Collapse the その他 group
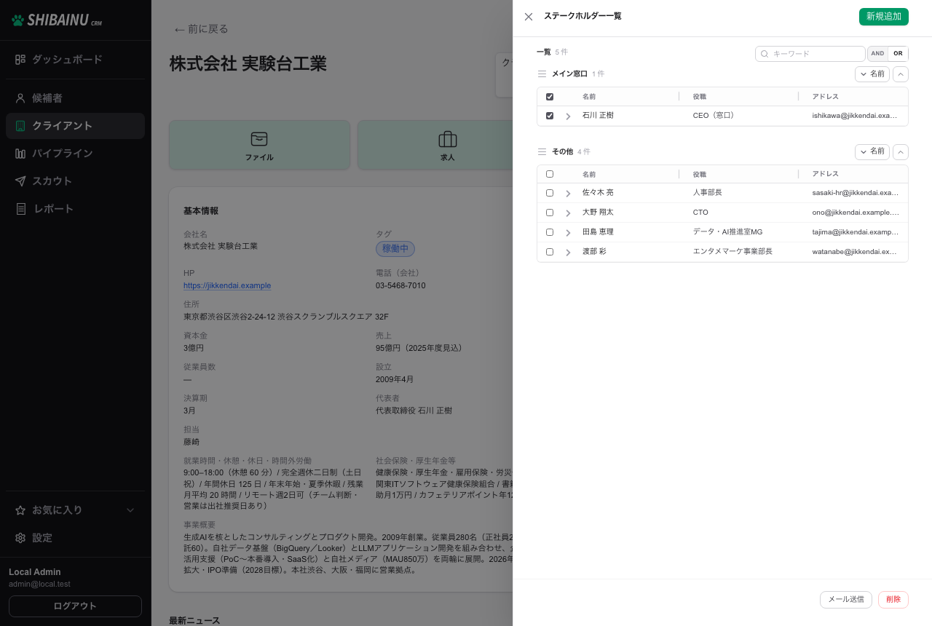The height and width of the screenshot is (626, 932). click(x=901, y=151)
